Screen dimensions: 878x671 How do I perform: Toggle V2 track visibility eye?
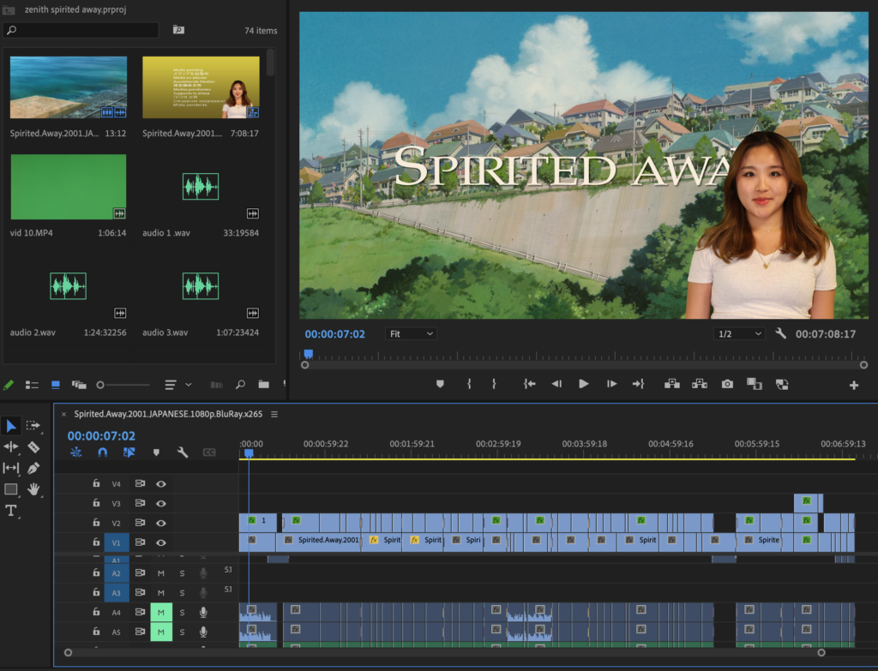pyautogui.click(x=161, y=524)
